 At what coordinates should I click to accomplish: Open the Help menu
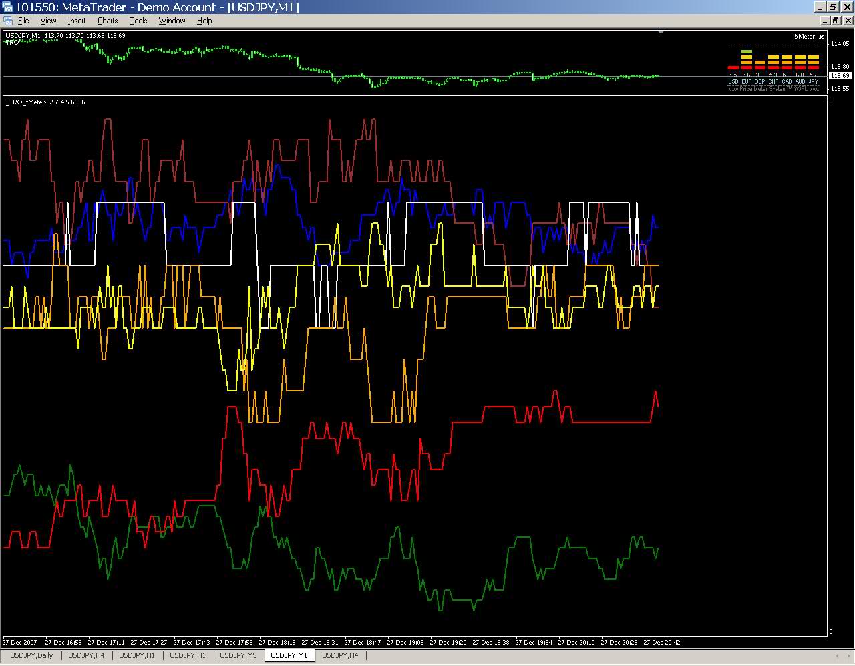pos(204,21)
